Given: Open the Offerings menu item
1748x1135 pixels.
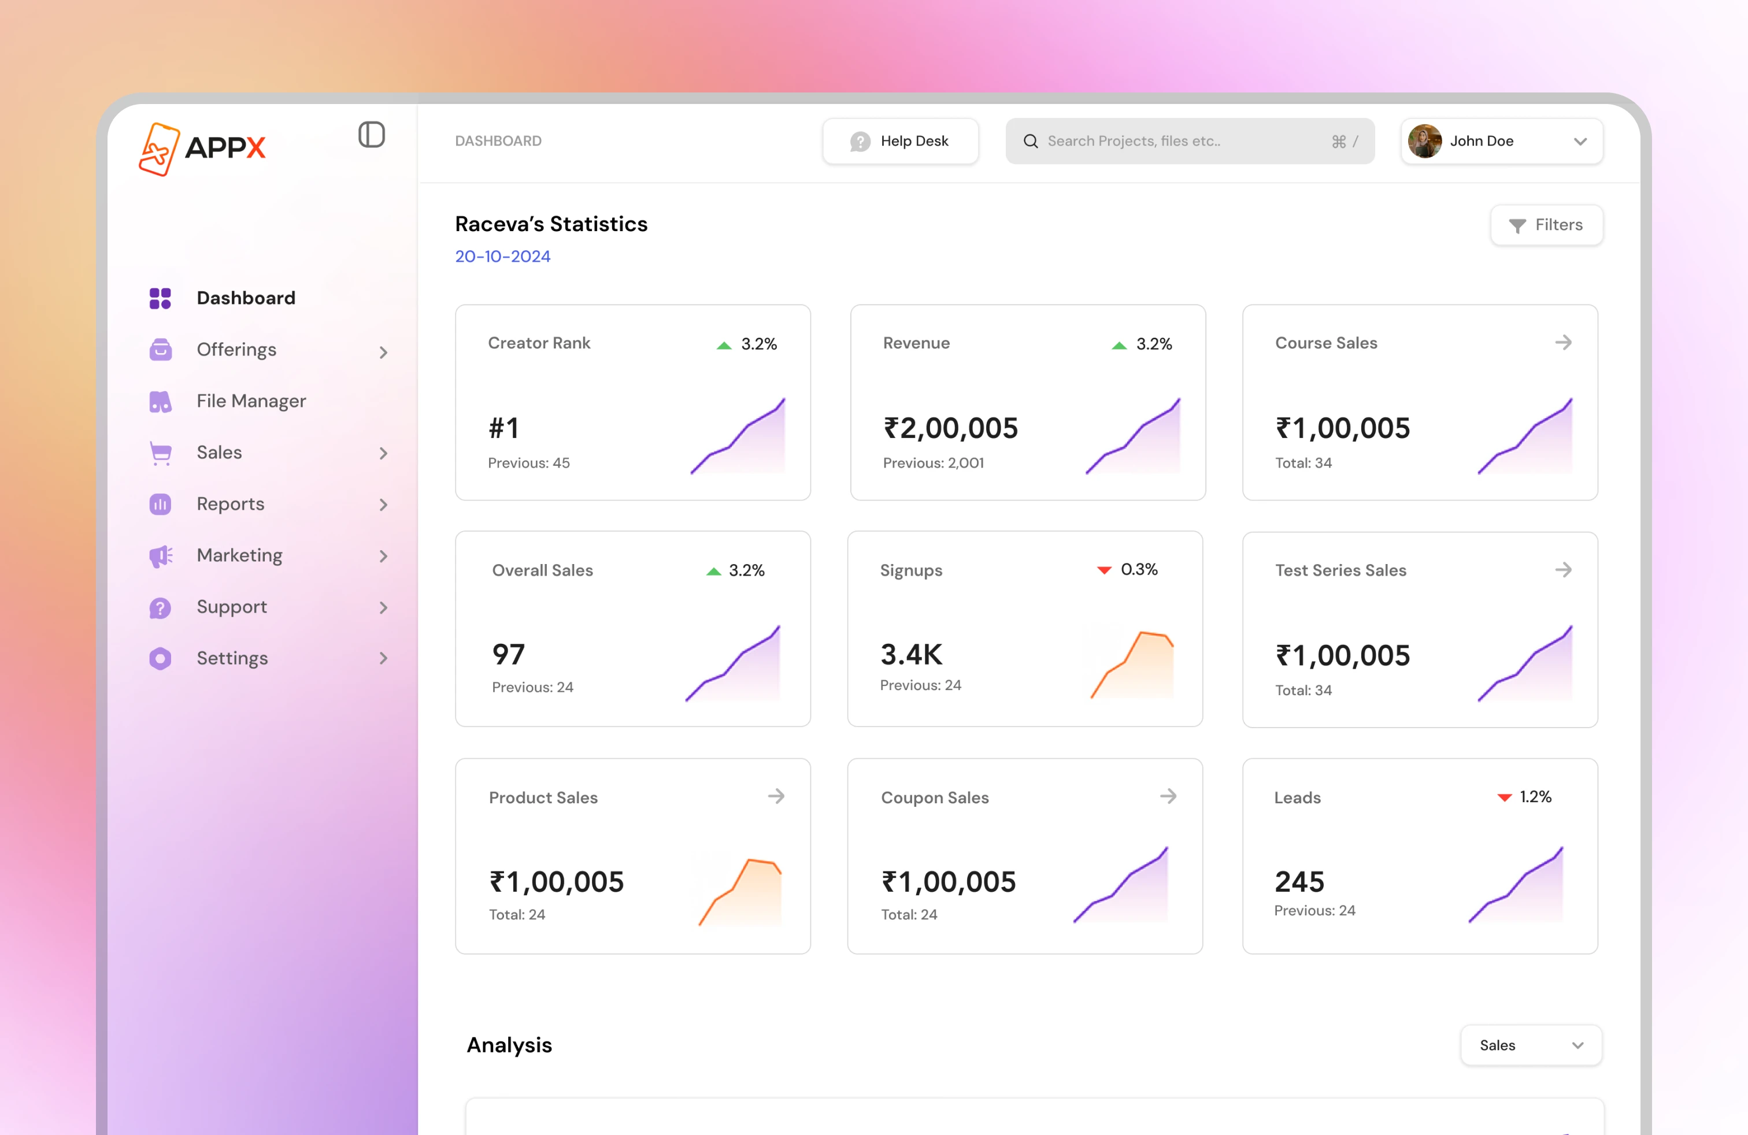Looking at the screenshot, I should point(236,350).
